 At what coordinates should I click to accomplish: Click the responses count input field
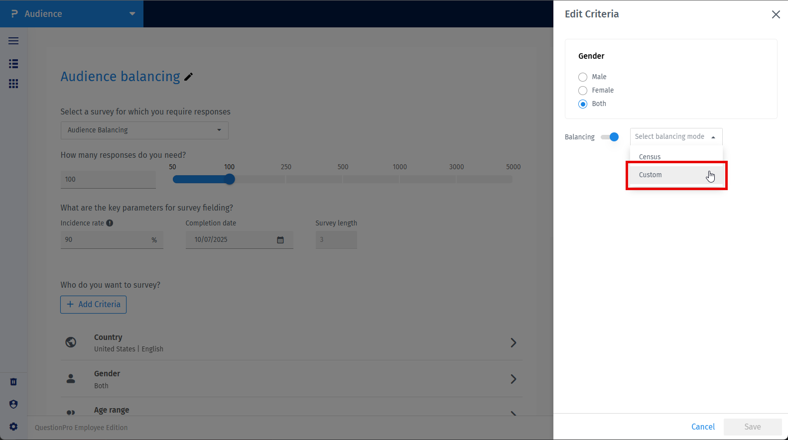108,180
